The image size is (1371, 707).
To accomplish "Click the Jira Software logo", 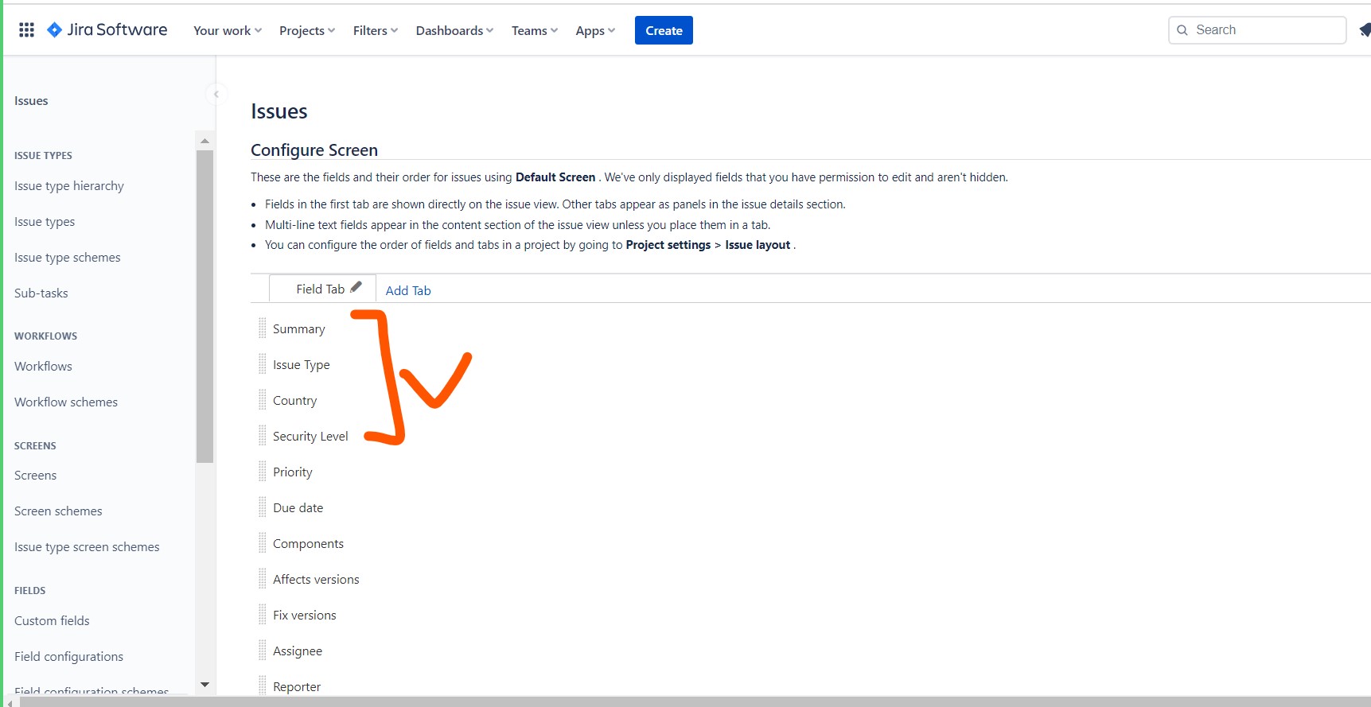I will (107, 30).
